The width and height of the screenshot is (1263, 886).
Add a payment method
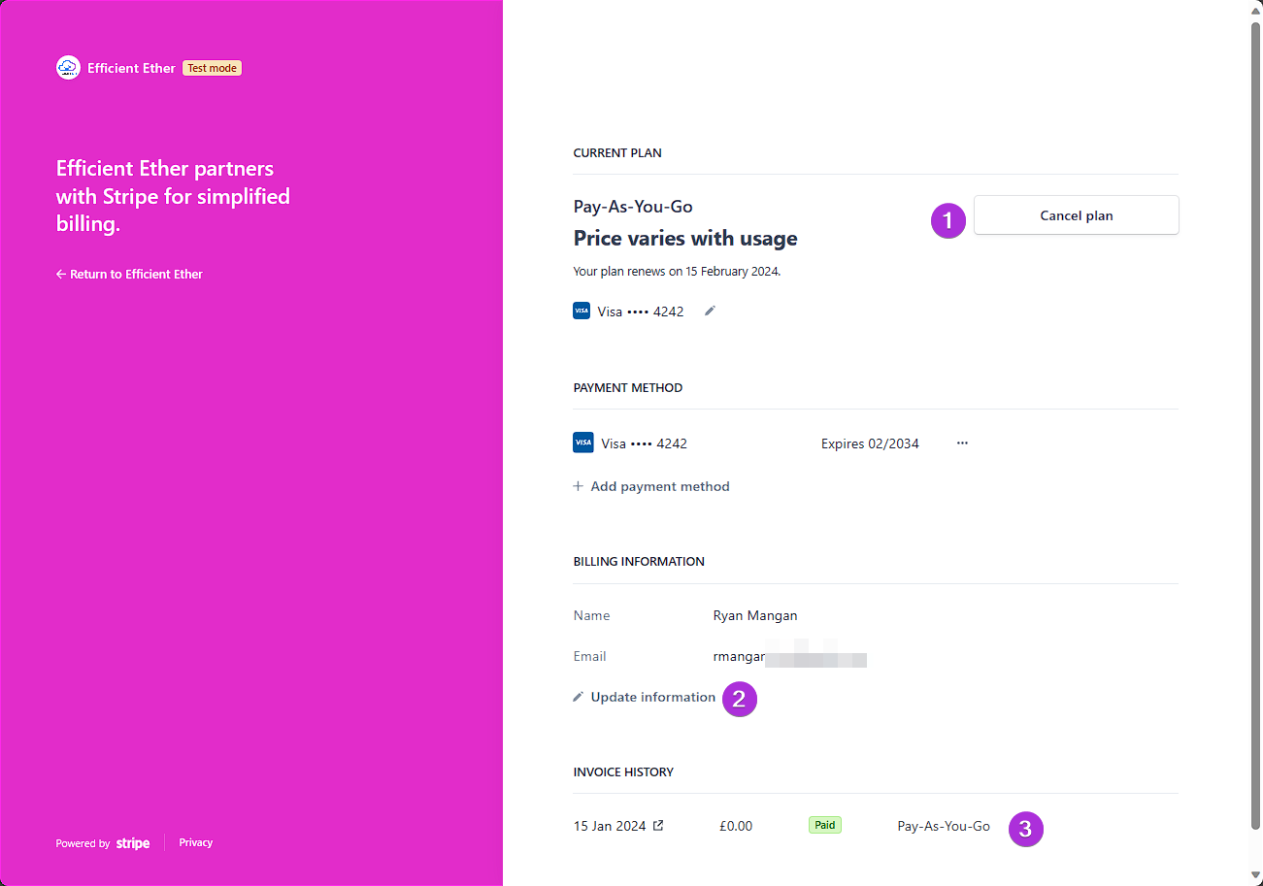651,486
